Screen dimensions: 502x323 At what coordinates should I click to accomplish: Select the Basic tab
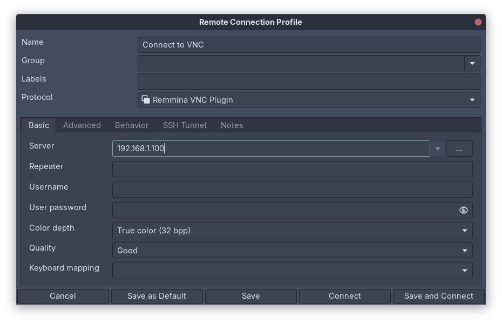pos(38,125)
